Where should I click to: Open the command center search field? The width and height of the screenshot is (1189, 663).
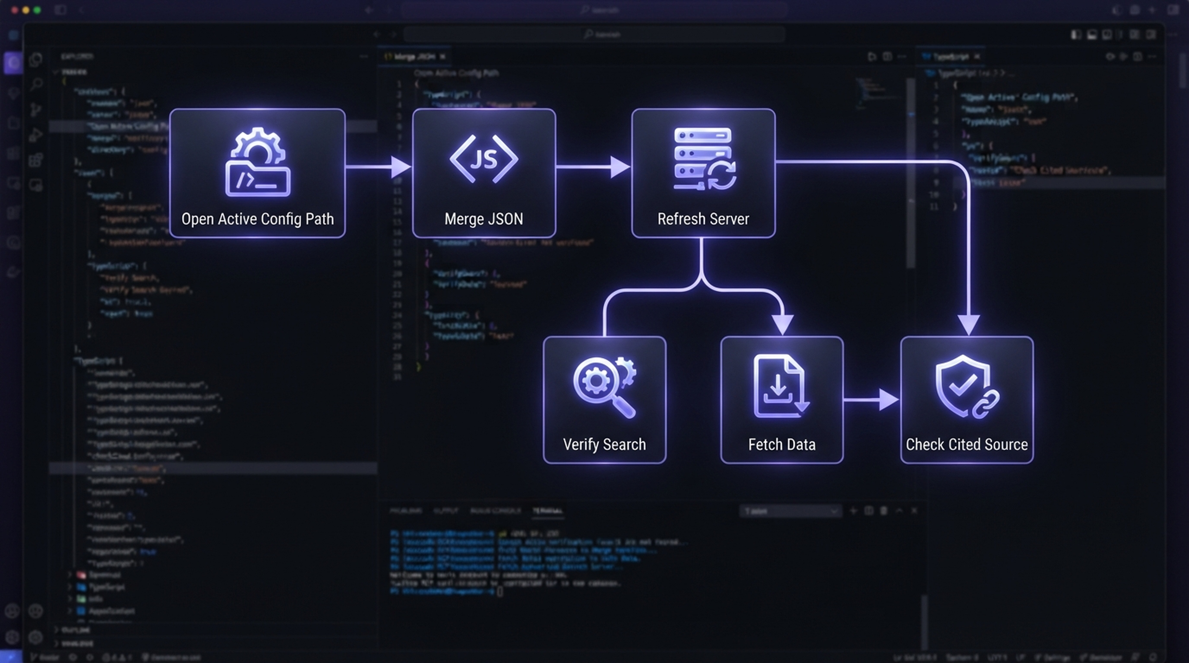click(594, 34)
